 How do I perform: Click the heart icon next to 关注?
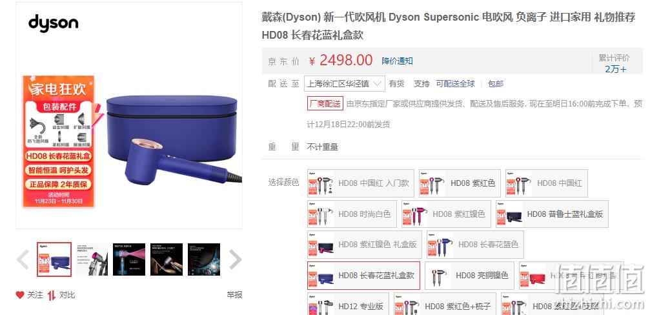point(20,295)
